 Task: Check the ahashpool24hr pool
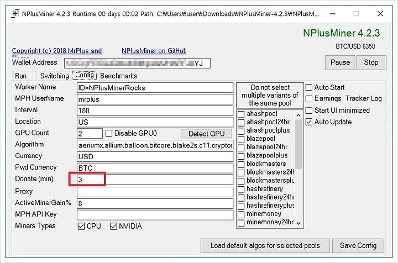click(241, 123)
